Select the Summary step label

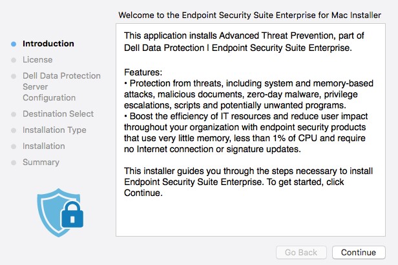(x=41, y=162)
